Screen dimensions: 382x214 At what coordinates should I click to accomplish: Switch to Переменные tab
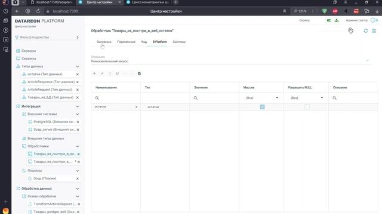[x=126, y=42]
